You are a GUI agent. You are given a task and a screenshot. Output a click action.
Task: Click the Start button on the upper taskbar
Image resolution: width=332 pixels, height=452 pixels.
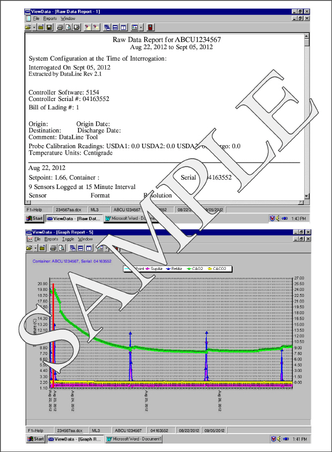pyautogui.click(x=35, y=218)
